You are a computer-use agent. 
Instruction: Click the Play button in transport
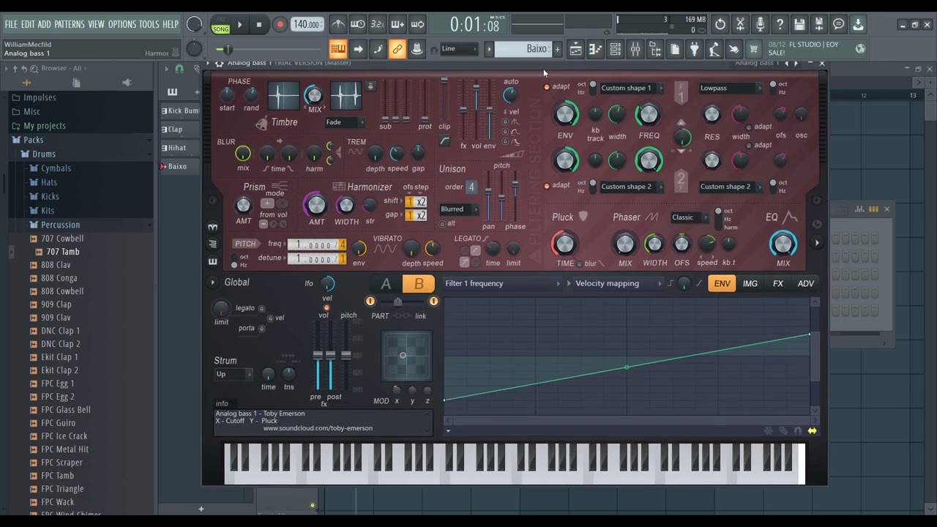(239, 24)
